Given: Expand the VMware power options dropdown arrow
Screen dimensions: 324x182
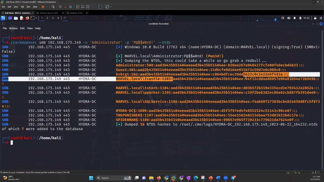Looking at the screenshot, I should [x=46, y=7].
